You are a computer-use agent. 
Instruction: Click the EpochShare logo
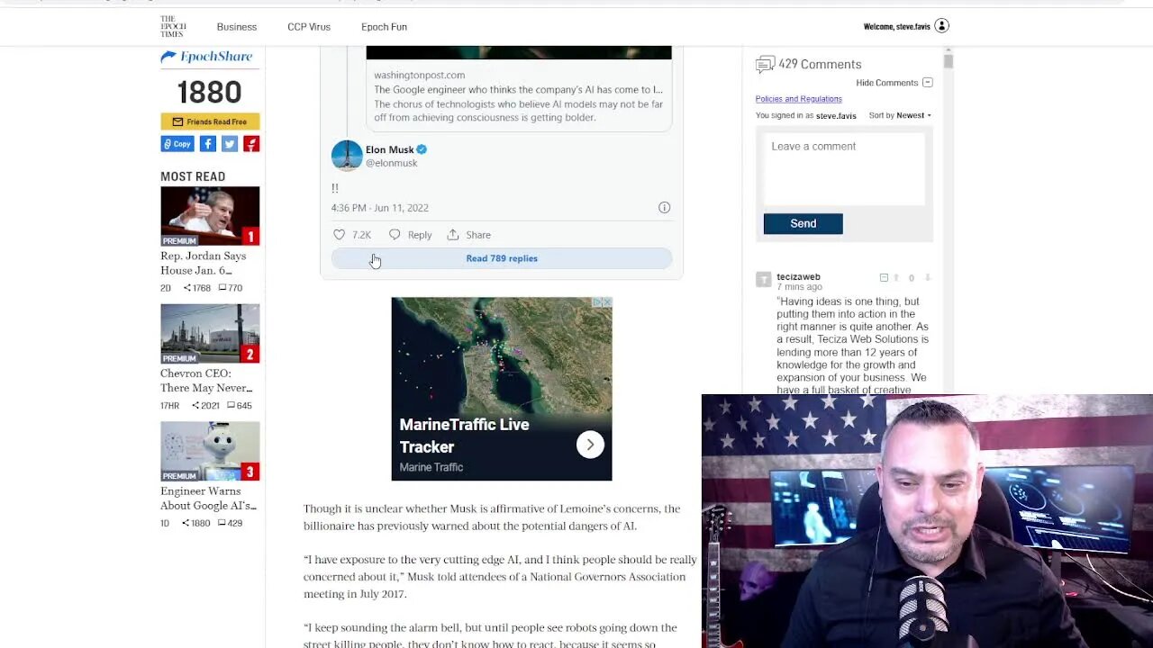point(206,57)
